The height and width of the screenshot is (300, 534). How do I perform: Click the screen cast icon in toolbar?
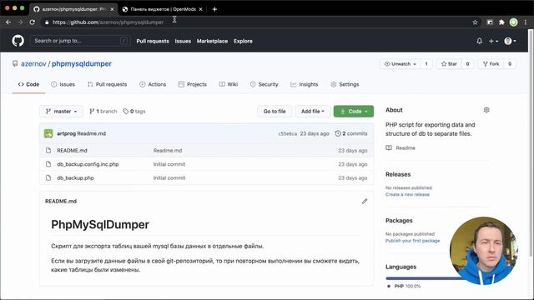[x=490, y=22]
